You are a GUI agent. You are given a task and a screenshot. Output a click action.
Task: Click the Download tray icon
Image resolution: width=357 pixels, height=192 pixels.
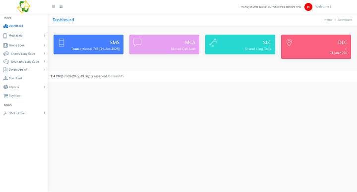tap(5, 78)
